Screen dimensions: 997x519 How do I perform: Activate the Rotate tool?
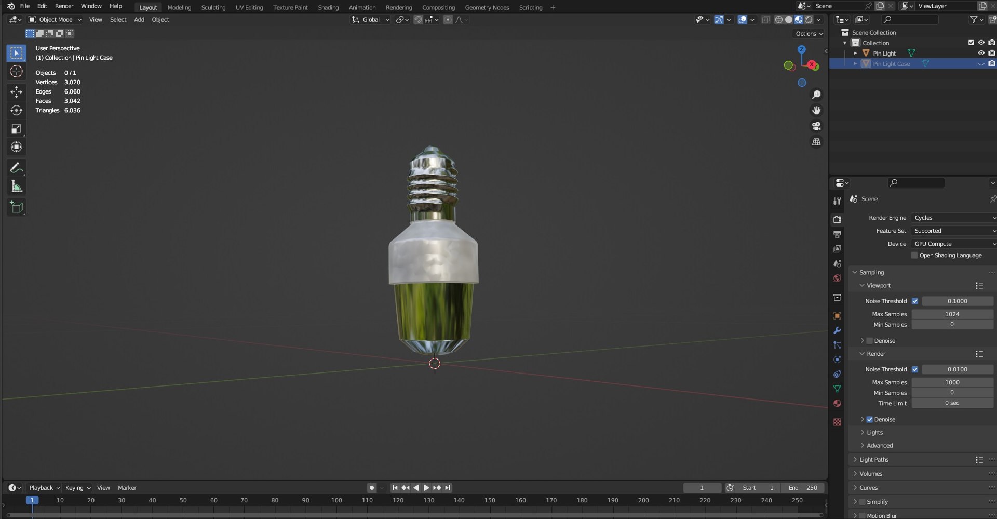(x=16, y=110)
